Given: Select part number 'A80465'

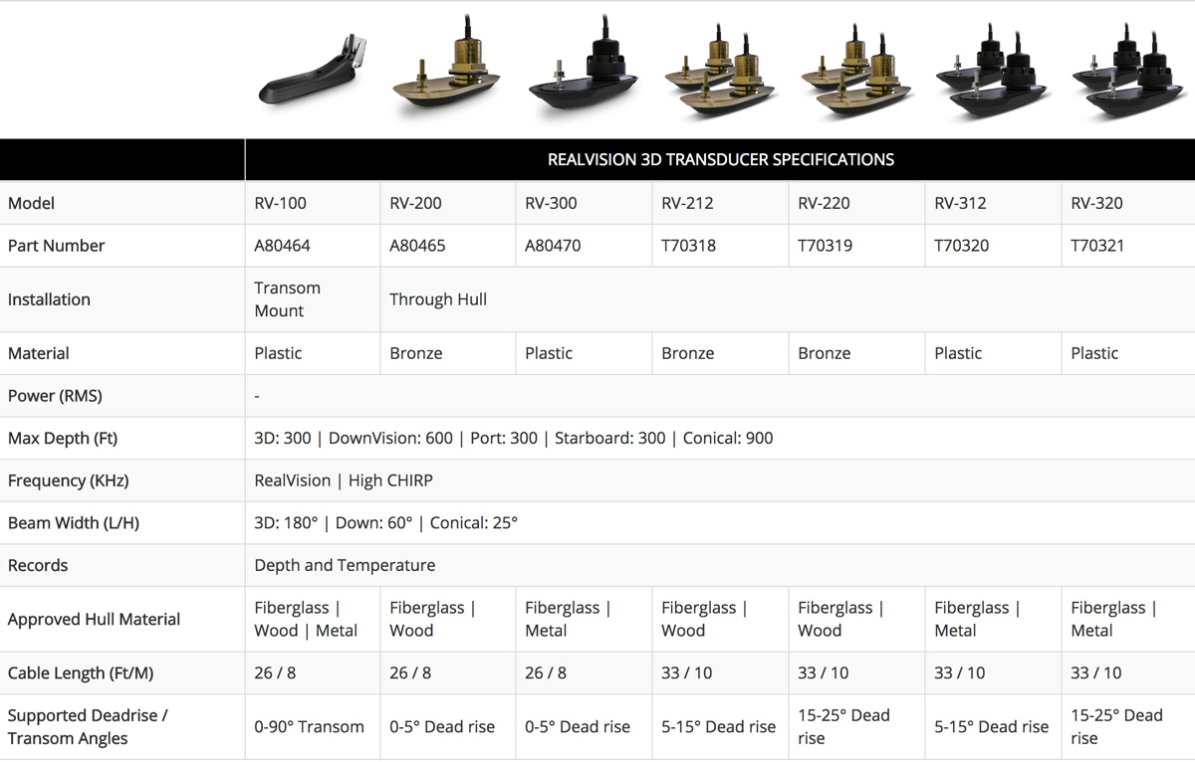Looking at the screenshot, I should click(x=418, y=246).
